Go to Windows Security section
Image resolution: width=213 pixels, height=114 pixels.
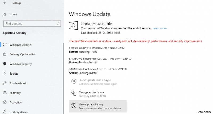pyautogui.click(x=21, y=64)
